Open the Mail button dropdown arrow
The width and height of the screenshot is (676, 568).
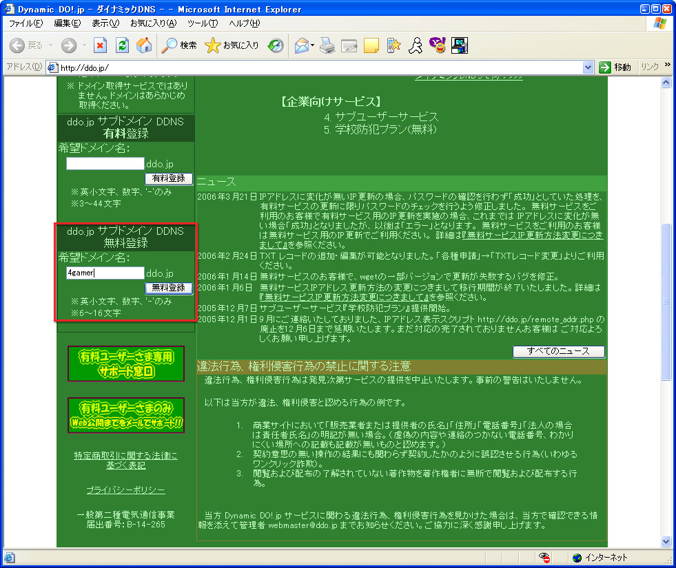[312, 45]
